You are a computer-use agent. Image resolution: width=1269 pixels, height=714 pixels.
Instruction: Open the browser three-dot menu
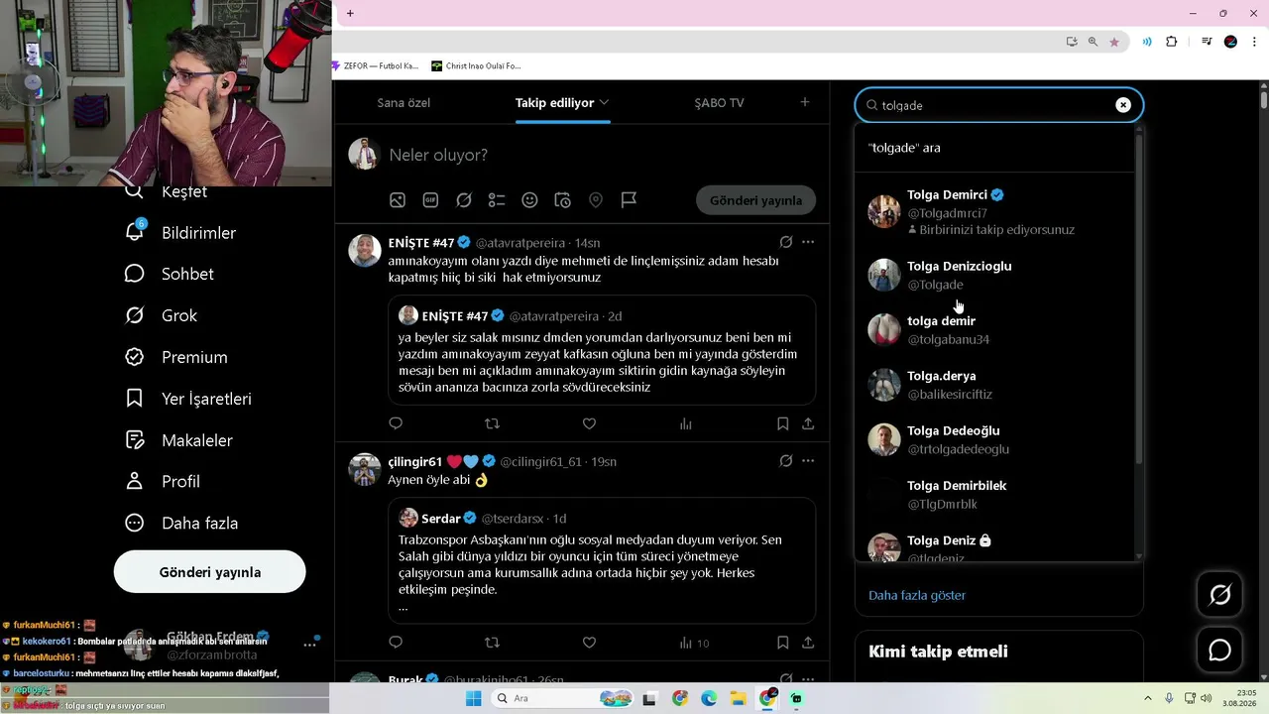click(1255, 42)
